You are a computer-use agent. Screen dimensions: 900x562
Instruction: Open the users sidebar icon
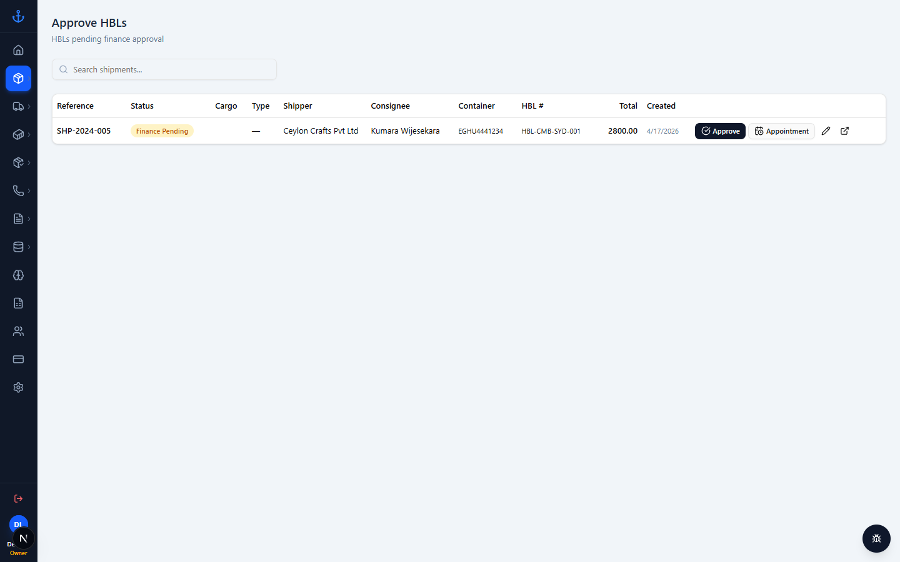click(18, 331)
